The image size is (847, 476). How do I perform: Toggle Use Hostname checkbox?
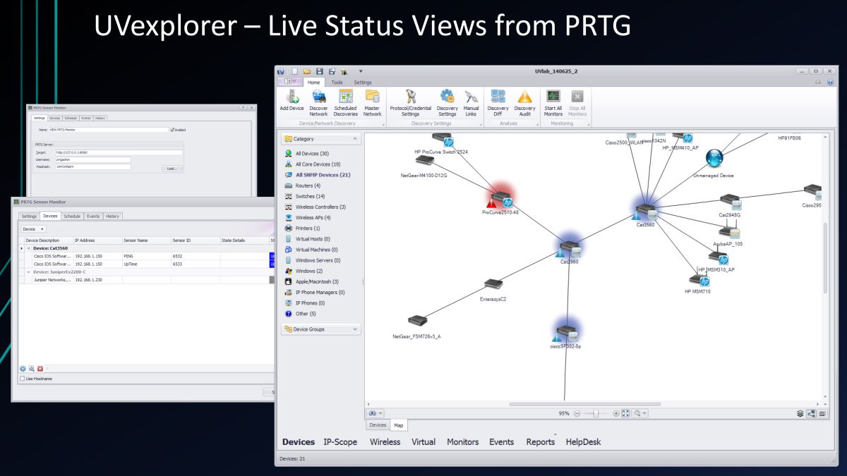pyautogui.click(x=24, y=379)
